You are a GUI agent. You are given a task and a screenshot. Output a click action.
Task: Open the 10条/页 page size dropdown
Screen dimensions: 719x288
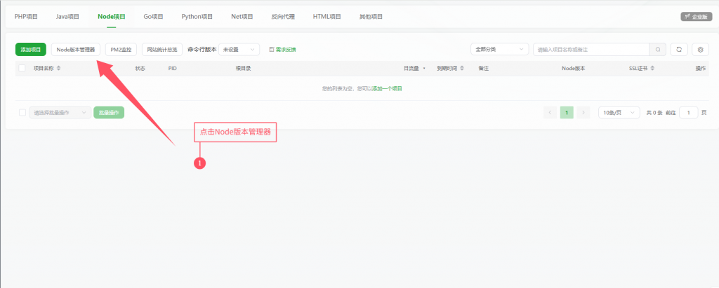[619, 112]
